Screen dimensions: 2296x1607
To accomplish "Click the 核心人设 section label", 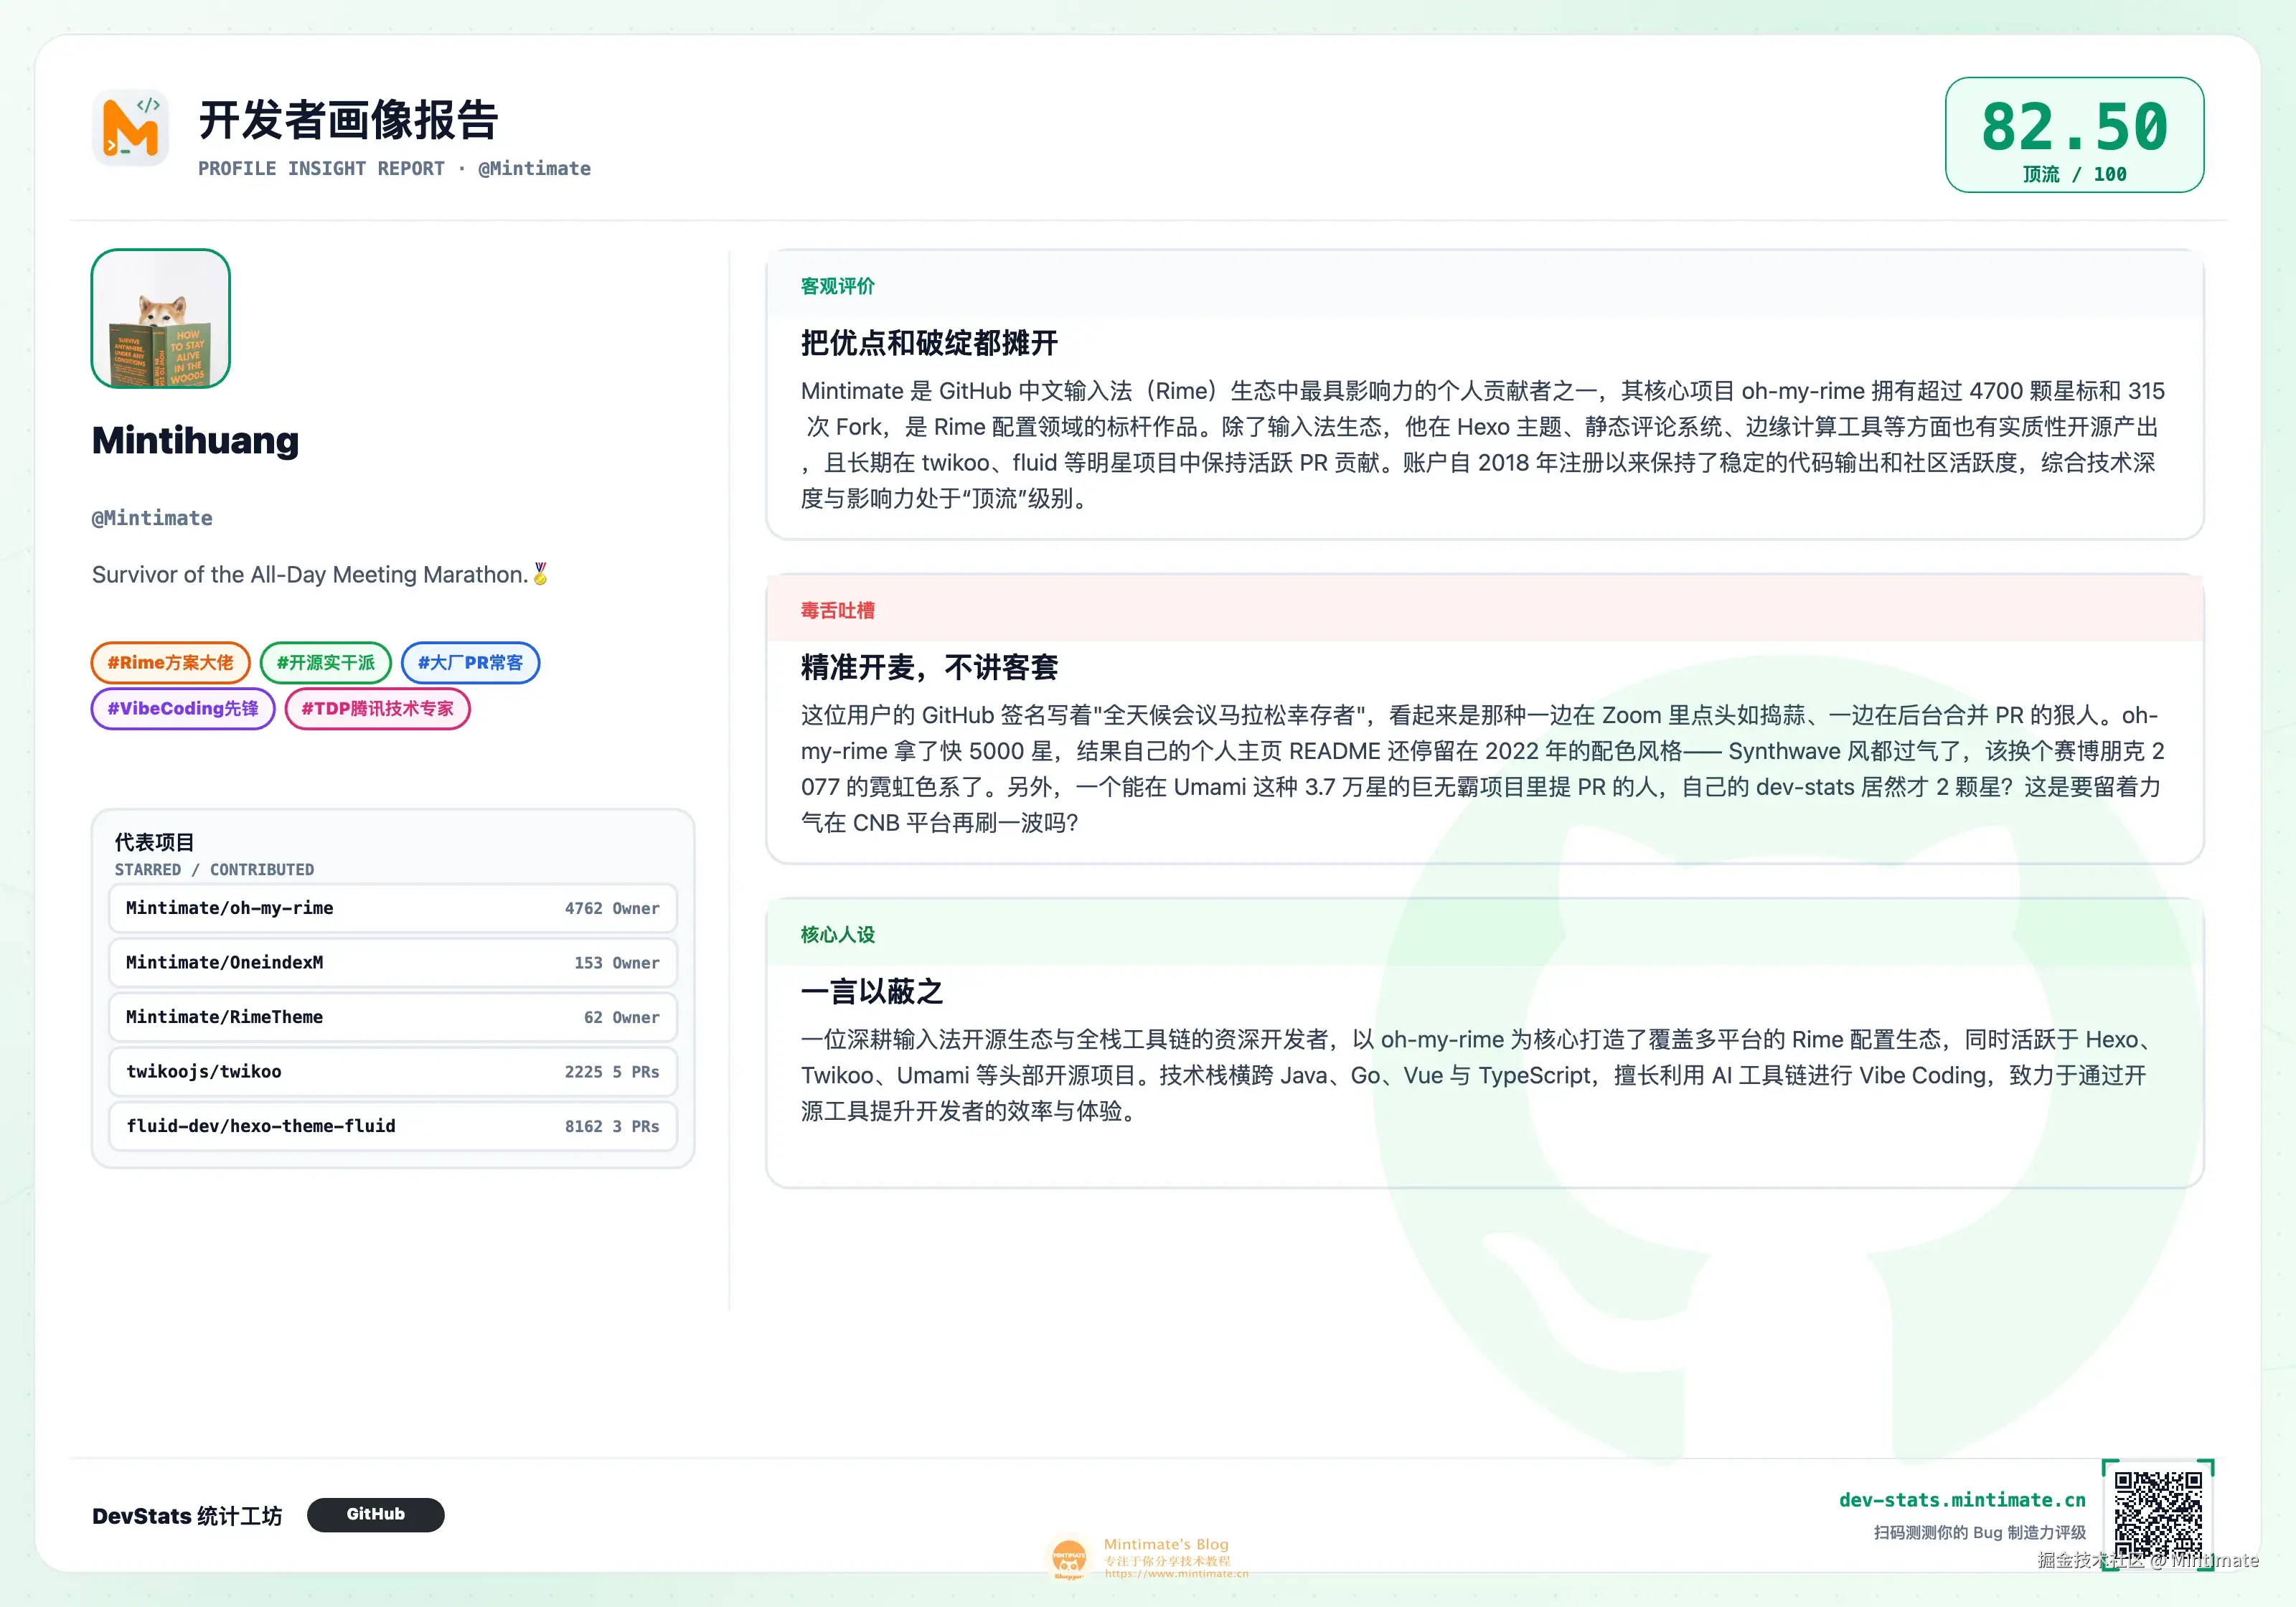I will point(837,934).
